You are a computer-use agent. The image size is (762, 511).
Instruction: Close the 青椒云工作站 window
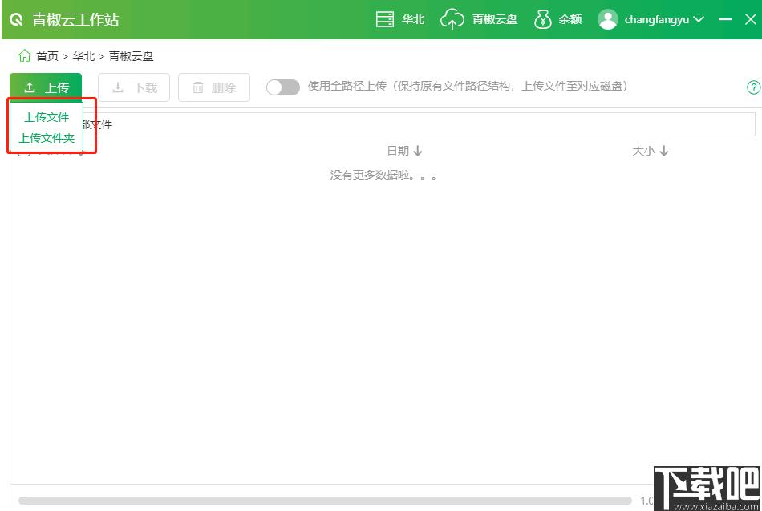click(750, 19)
